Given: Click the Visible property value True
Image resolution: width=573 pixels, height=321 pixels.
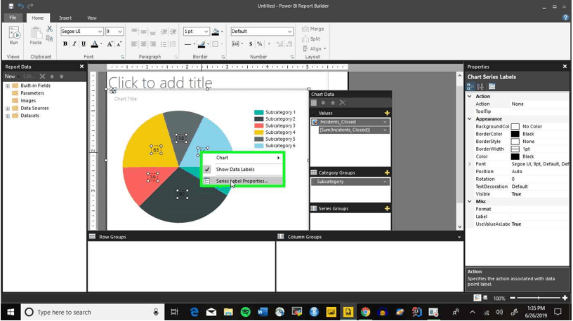Looking at the screenshot, I should coord(516,194).
